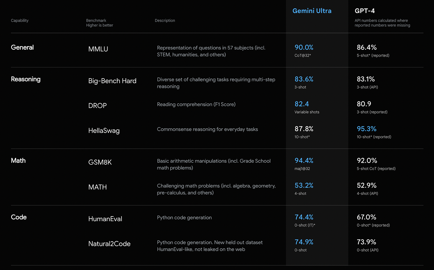
Task: Click the HellaSwag benchmark name
Action: click(x=104, y=131)
